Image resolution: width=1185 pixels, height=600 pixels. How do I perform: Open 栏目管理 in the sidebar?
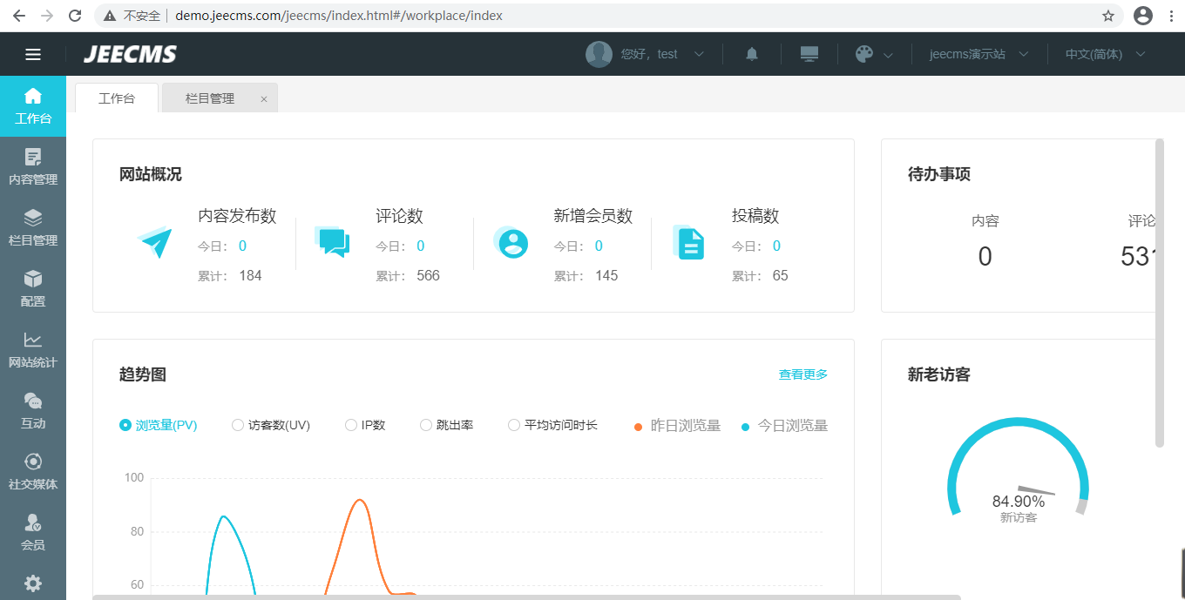[33, 228]
